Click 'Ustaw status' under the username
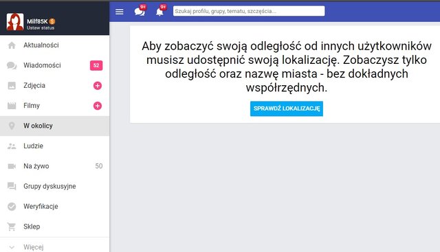Image resolution: width=440 pixels, height=252 pixels. 41,27
